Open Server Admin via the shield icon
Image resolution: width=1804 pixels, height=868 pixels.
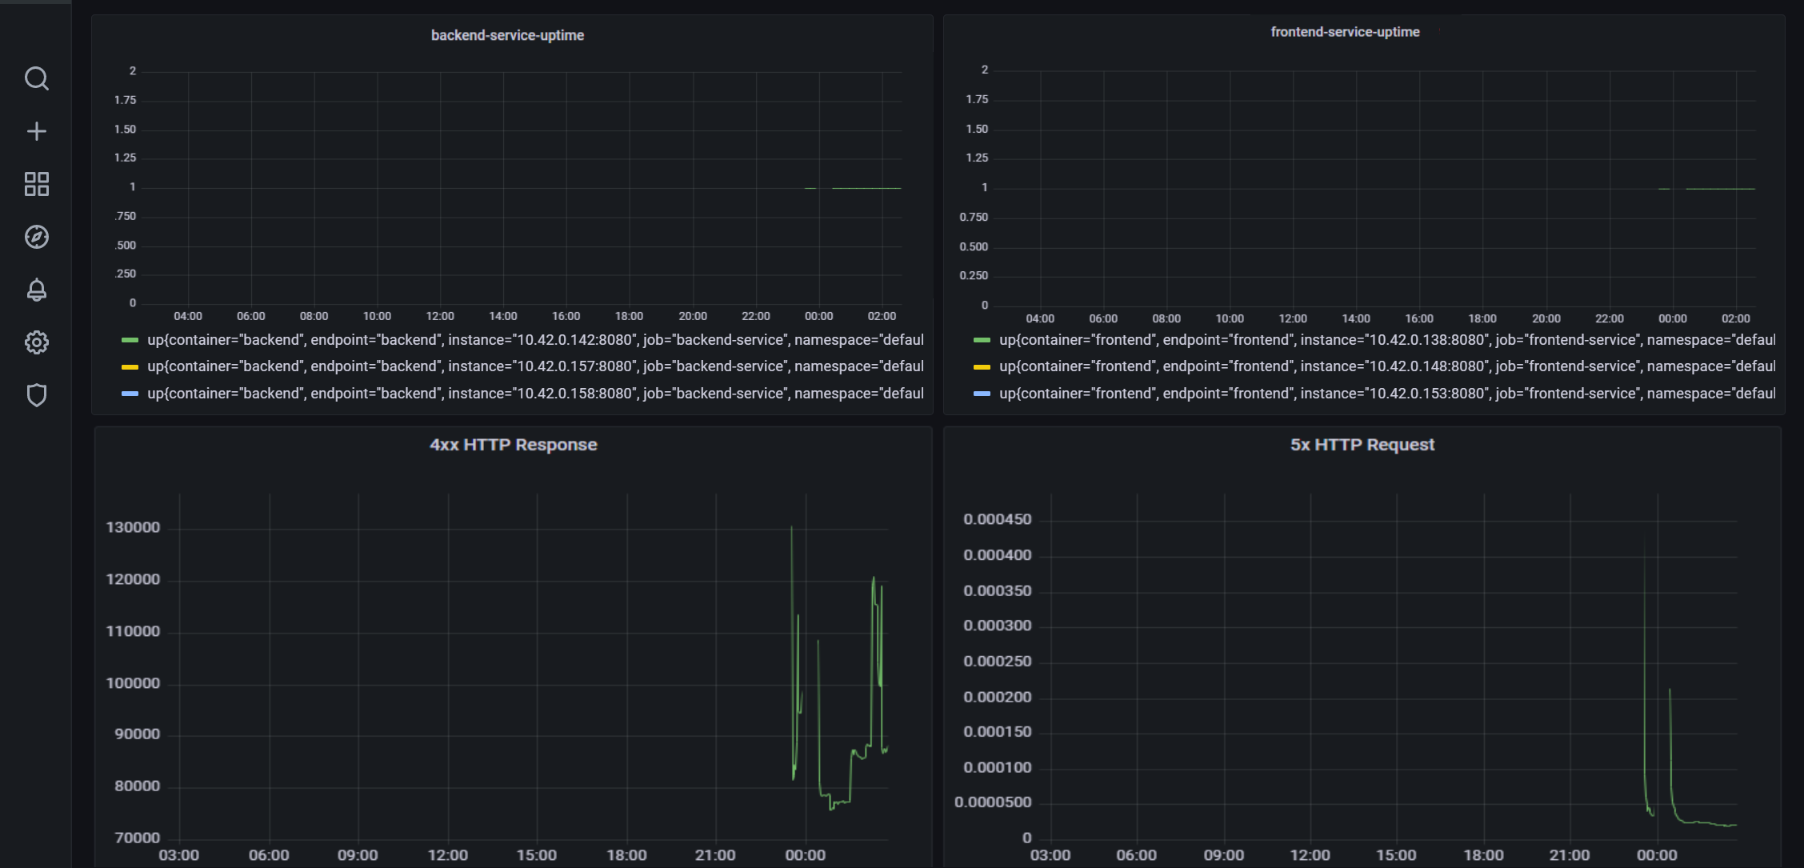(37, 395)
